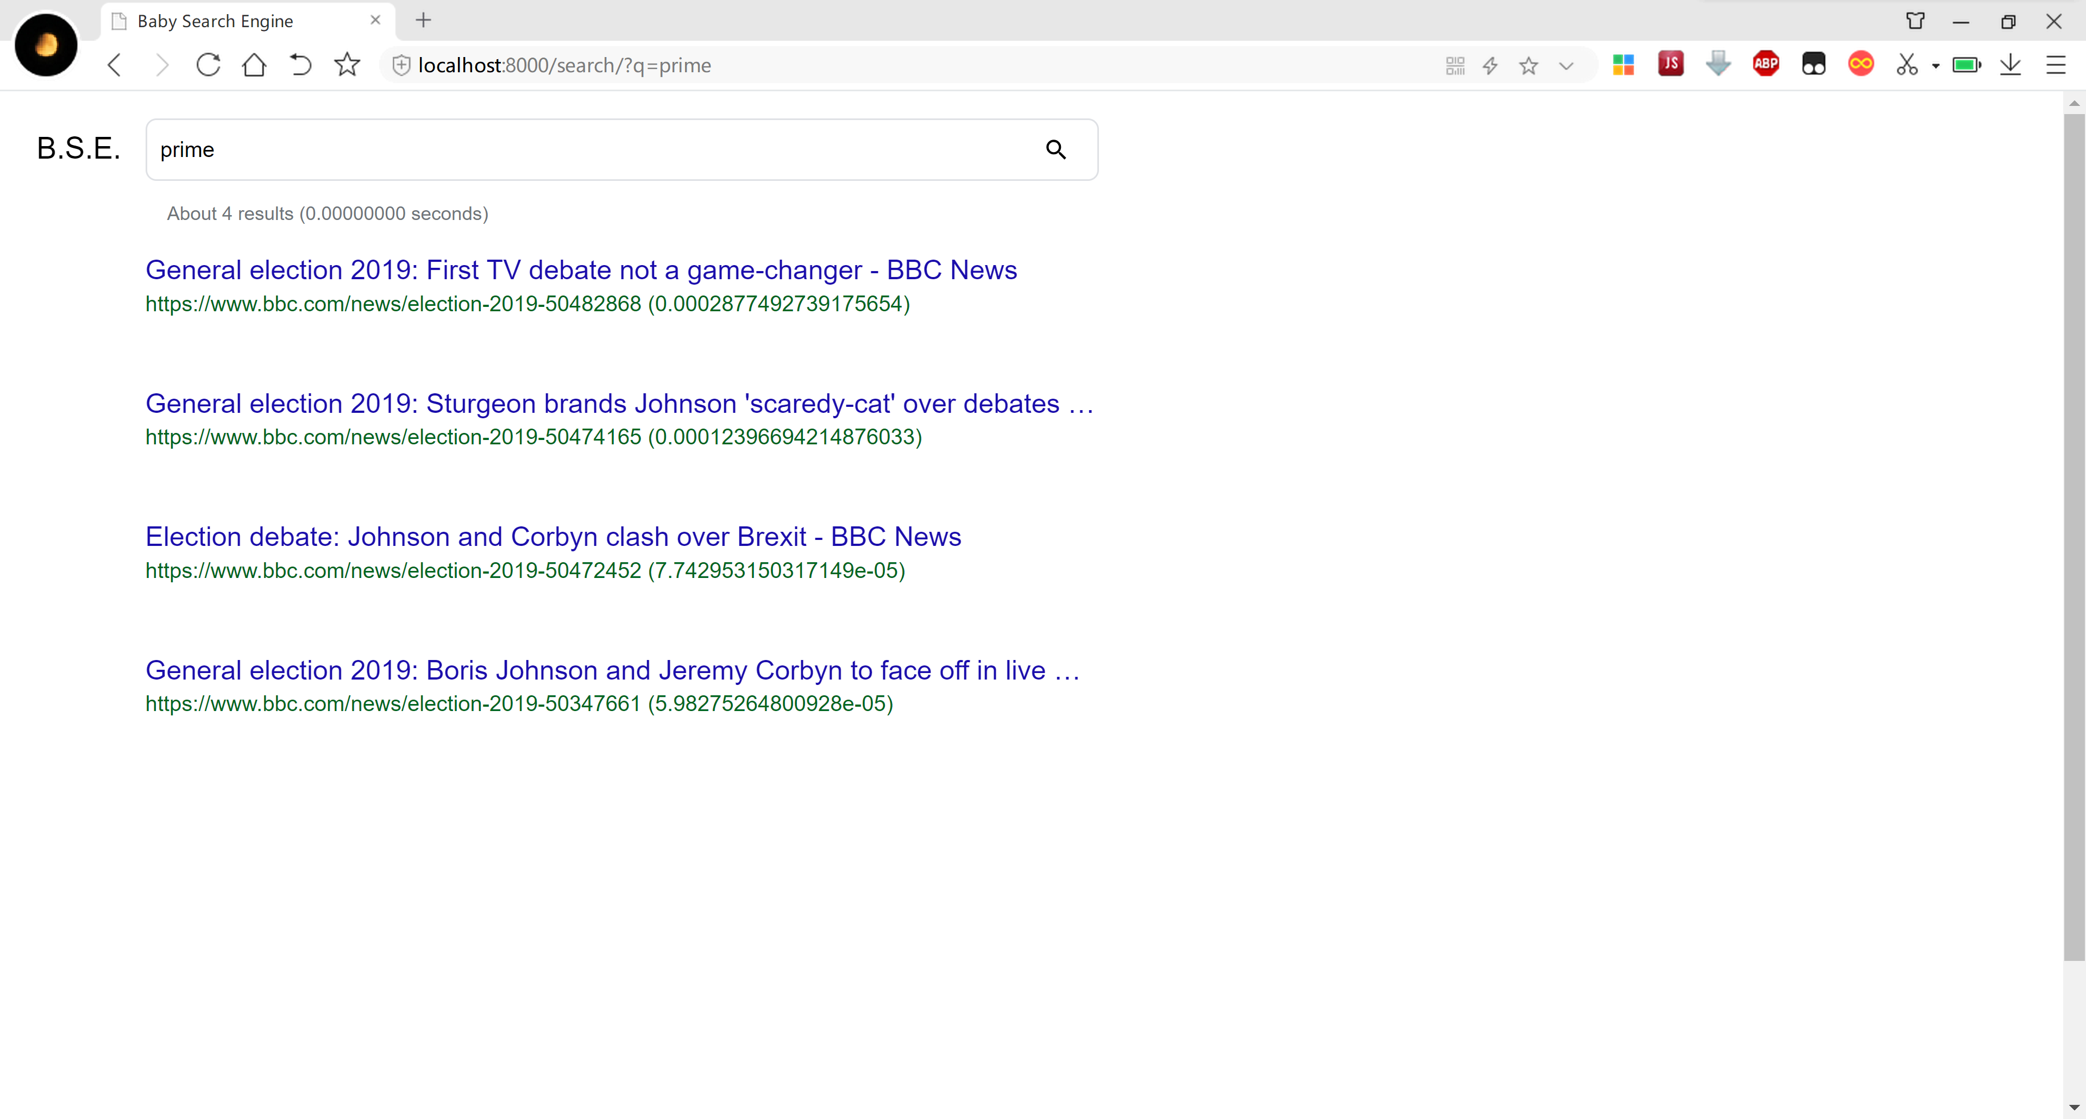Click the site security shield icon
The image size is (2086, 1119).
(x=401, y=66)
